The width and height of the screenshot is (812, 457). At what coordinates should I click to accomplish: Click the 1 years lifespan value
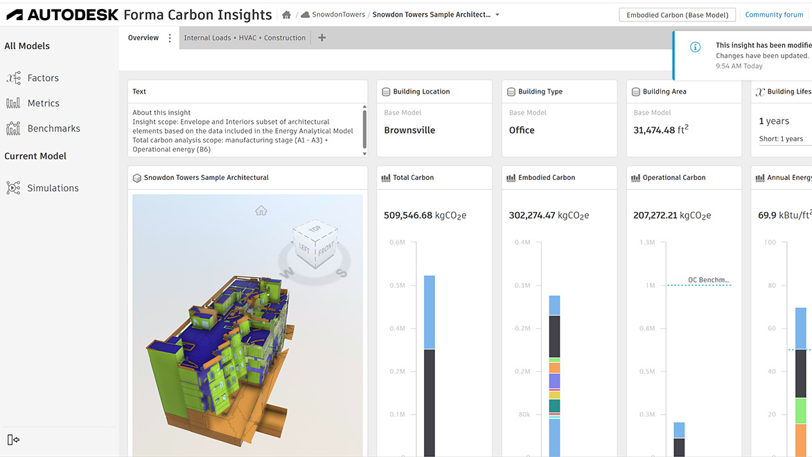click(774, 121)
